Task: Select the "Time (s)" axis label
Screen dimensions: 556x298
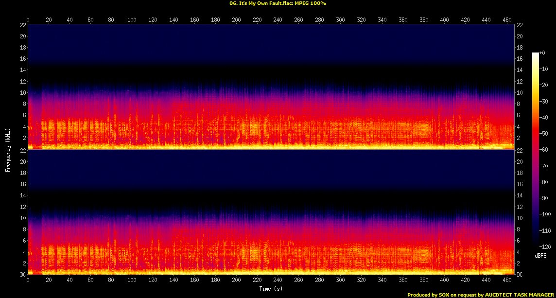Action: [x=271, y=289]
